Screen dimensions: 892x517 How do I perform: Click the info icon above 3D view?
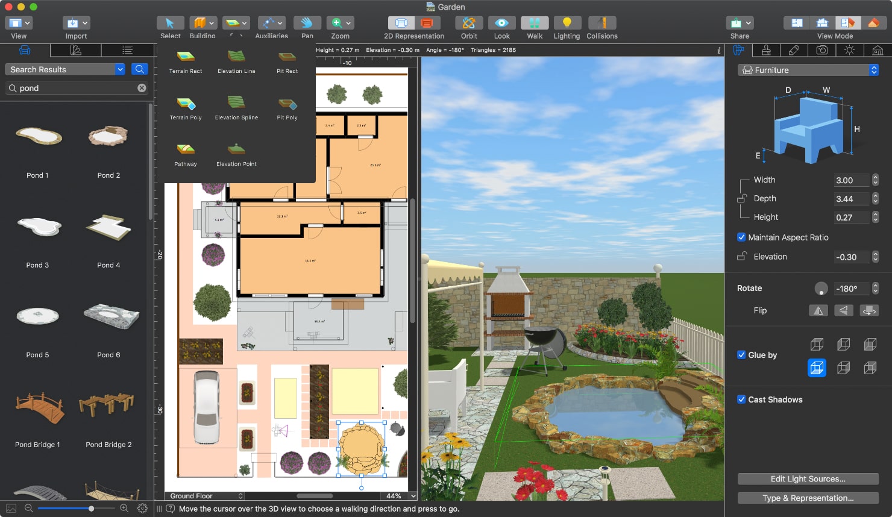[x=718, y=51]
